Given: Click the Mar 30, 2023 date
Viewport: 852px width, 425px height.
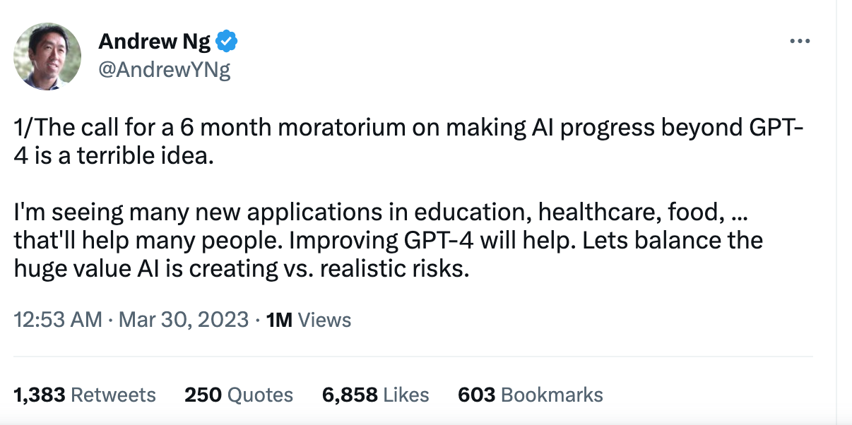Looking at the screenshot, I should pos(184,320).
